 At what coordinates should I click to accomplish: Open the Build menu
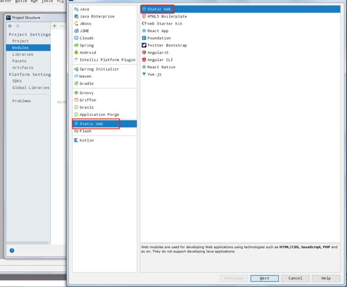[x=21, y=1]
